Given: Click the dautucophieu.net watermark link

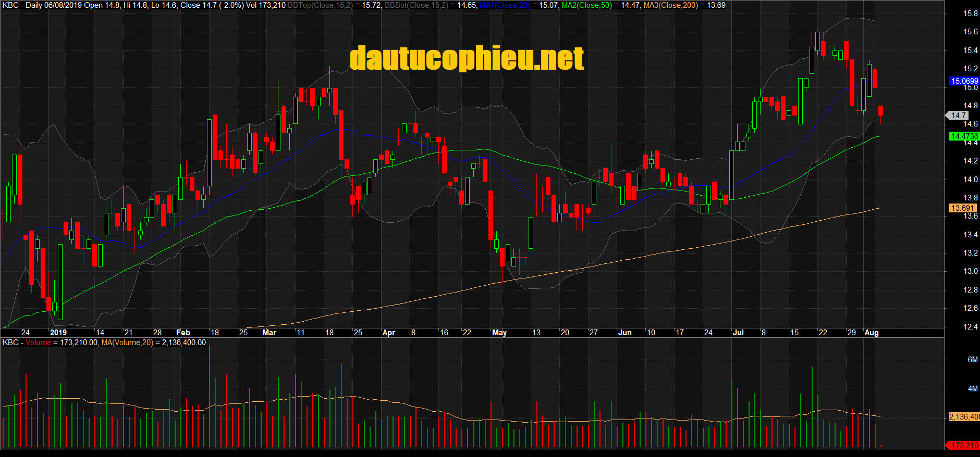Looking at the screenshot, I should point(467,58).
